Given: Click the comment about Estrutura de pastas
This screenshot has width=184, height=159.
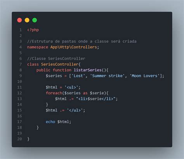Looking at the screenshot, I should (x=82, y=41).
